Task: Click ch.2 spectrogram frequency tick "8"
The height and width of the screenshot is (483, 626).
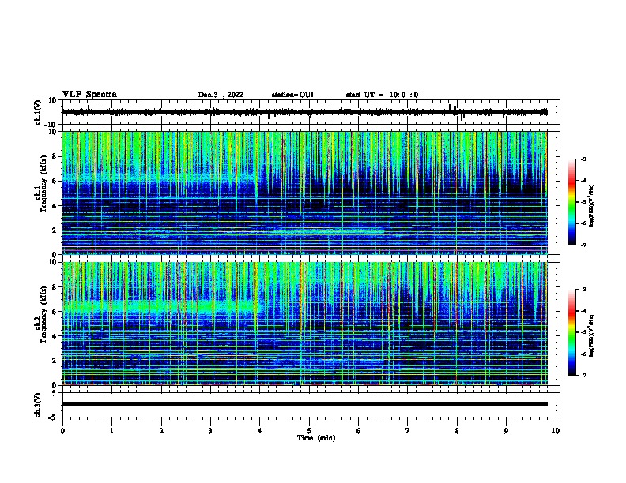Action: point(55,287)
